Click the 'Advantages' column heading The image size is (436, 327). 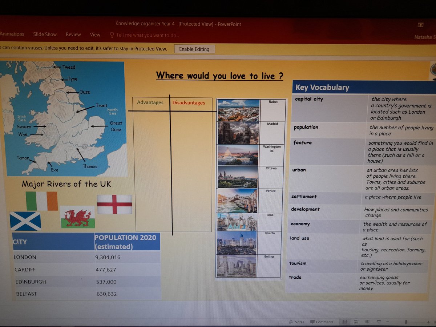tap(150, 102)
